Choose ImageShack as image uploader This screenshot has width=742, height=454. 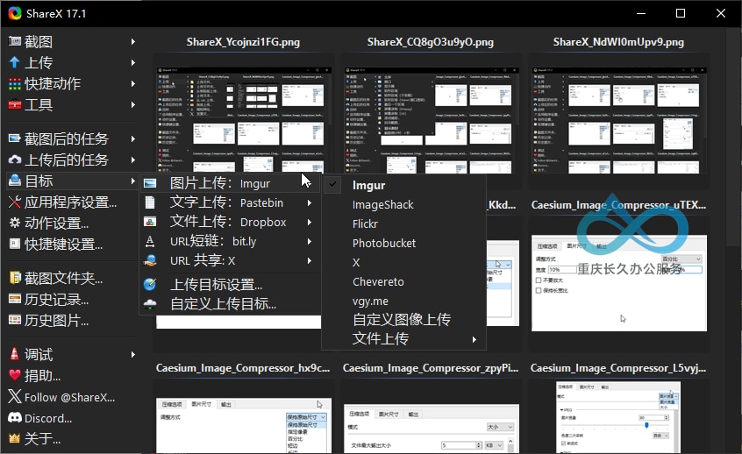click(382, 205)
